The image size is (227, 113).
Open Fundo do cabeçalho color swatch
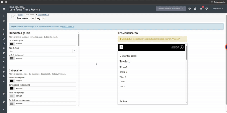pos(12,81)
